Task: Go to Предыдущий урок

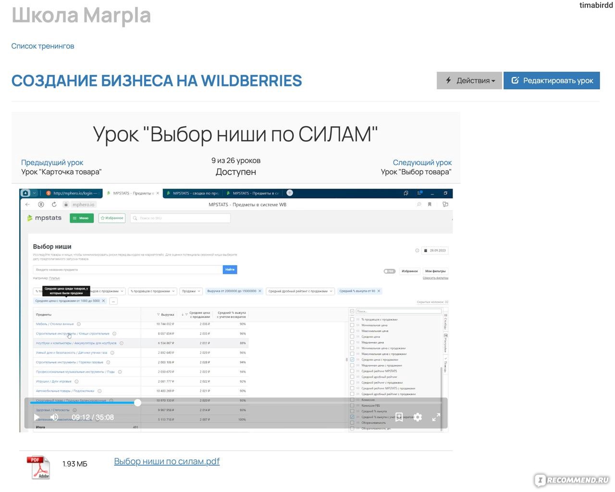Action: [52, 163]
